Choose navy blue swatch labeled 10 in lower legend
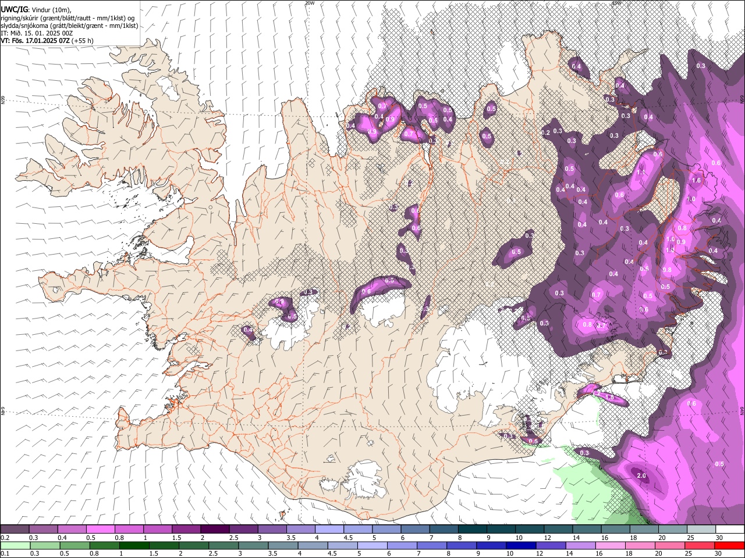 (x=521, y=545)
